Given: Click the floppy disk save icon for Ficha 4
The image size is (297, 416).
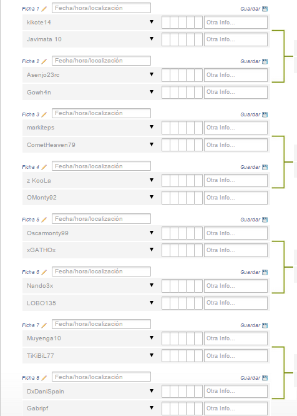Looking at the screenshot, I should [265, 167].
